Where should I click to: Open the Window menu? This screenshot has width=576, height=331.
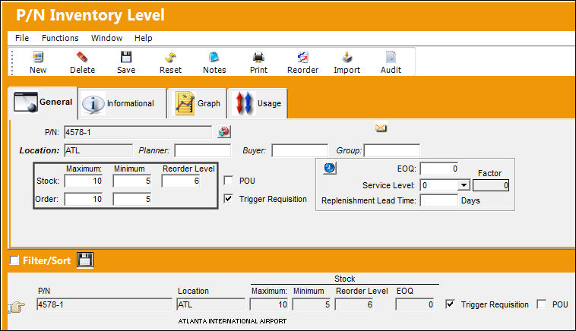tap(106, 38)
